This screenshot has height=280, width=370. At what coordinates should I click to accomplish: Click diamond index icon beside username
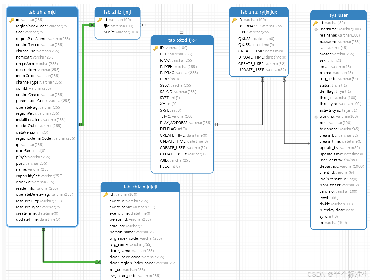click(x=316, y=29)
